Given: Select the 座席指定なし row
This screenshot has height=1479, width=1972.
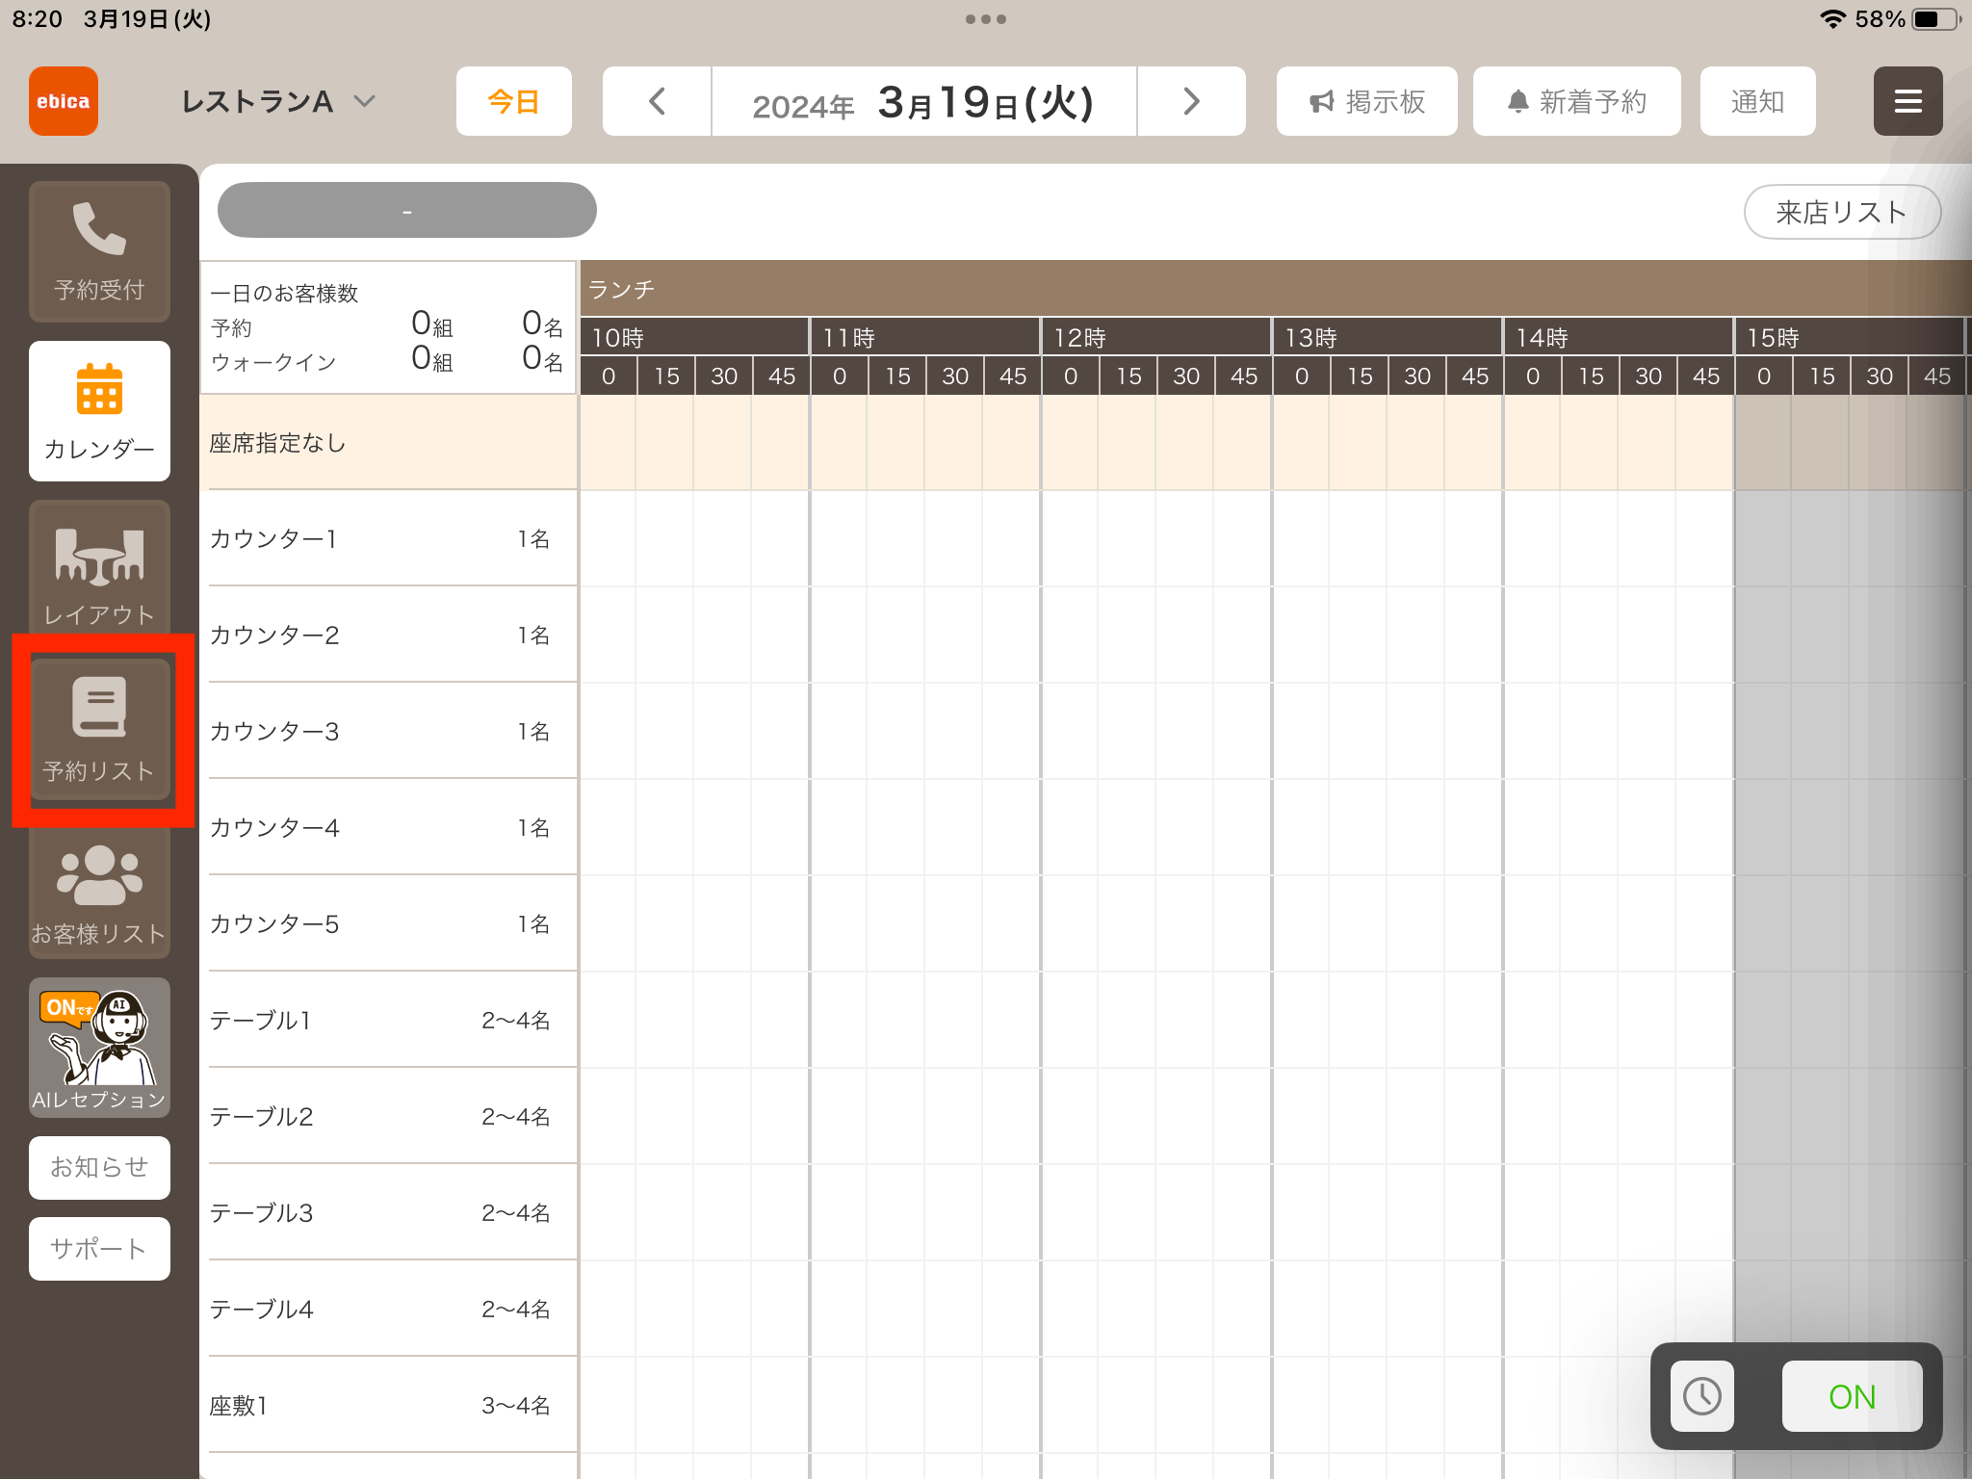Looking at the screenshot, I should click(389, 443).
